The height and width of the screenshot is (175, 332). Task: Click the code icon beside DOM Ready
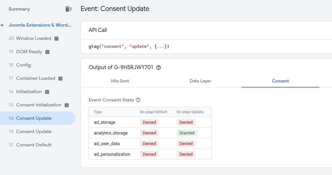(x=47, y=52)
